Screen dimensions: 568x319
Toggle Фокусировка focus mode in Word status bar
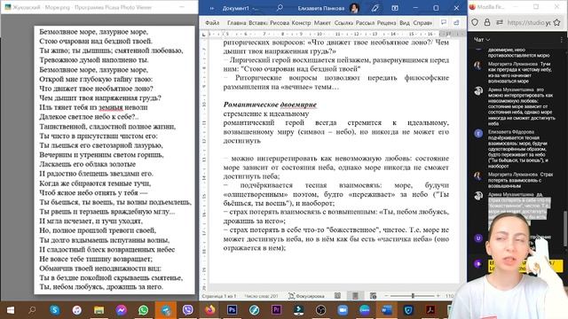tap(306, 296)
